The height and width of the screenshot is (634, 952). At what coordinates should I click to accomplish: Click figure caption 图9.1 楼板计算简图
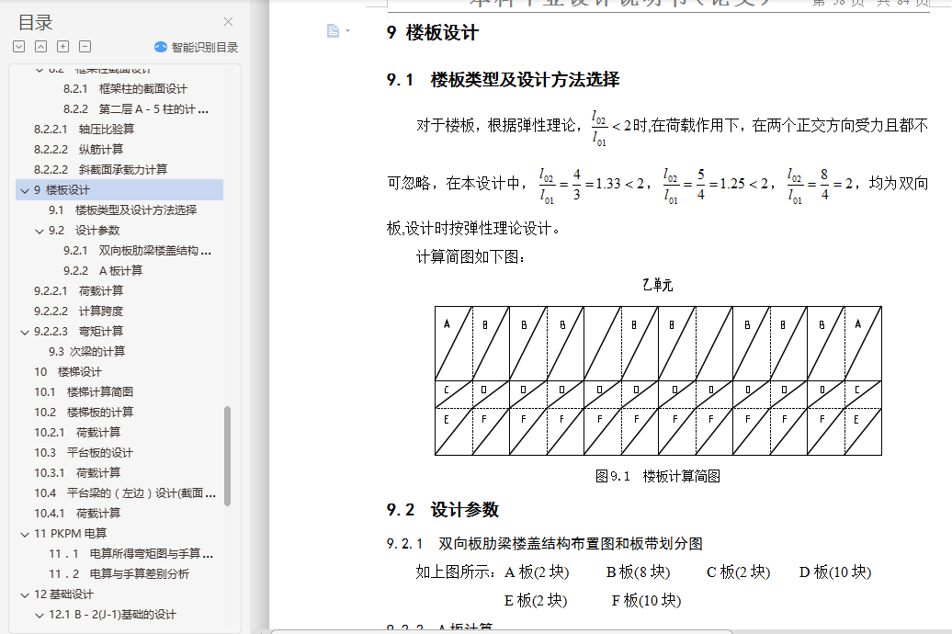coord(658,476)
